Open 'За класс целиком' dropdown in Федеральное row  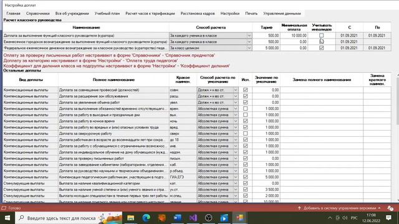249,48
